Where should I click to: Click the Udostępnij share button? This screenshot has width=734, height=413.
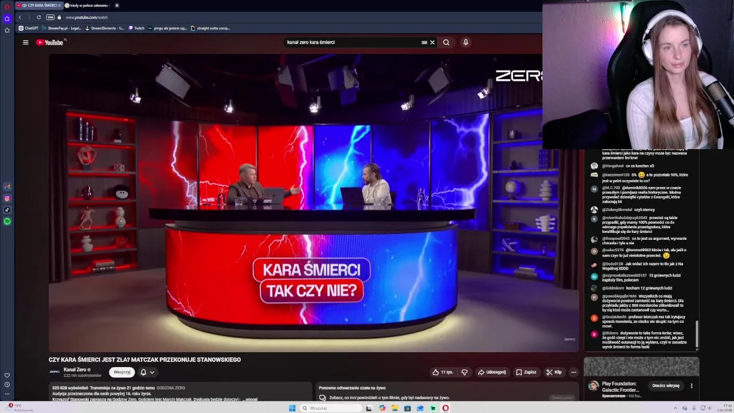click(492, 372)
